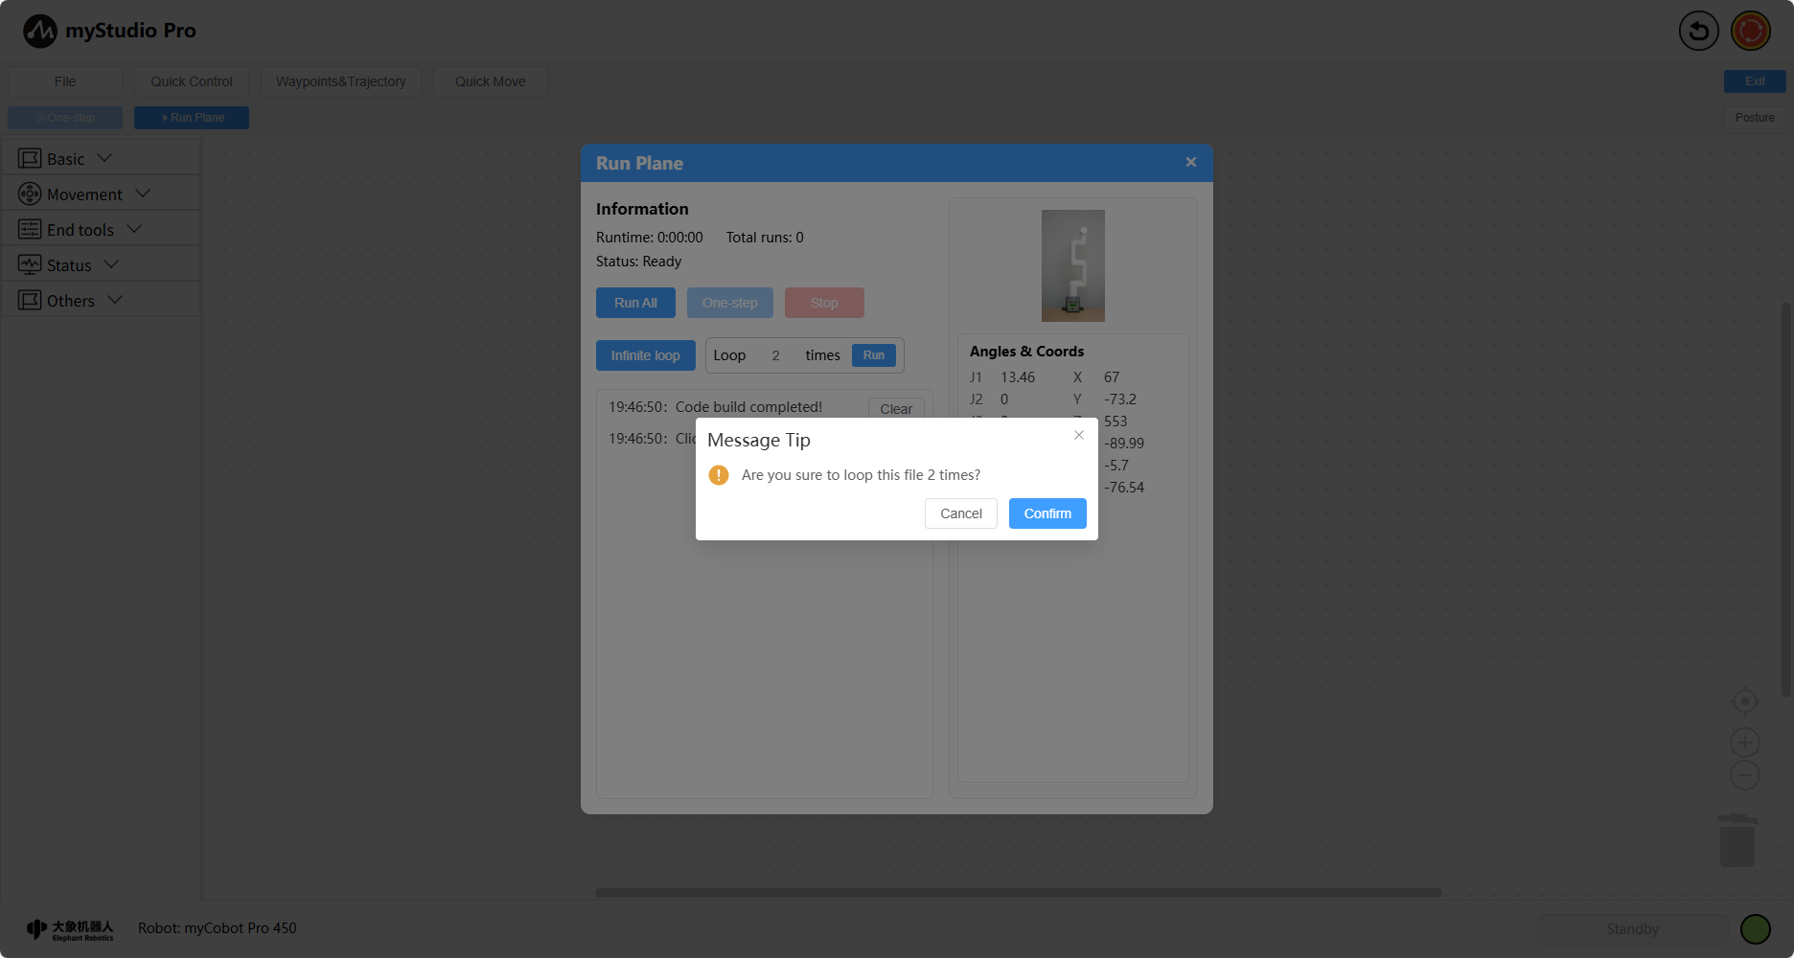Expand the Movement blocks chevron

point(143,194)
